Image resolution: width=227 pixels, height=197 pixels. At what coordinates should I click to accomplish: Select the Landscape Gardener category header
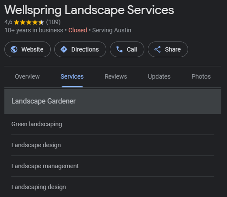tap(113, 101)
